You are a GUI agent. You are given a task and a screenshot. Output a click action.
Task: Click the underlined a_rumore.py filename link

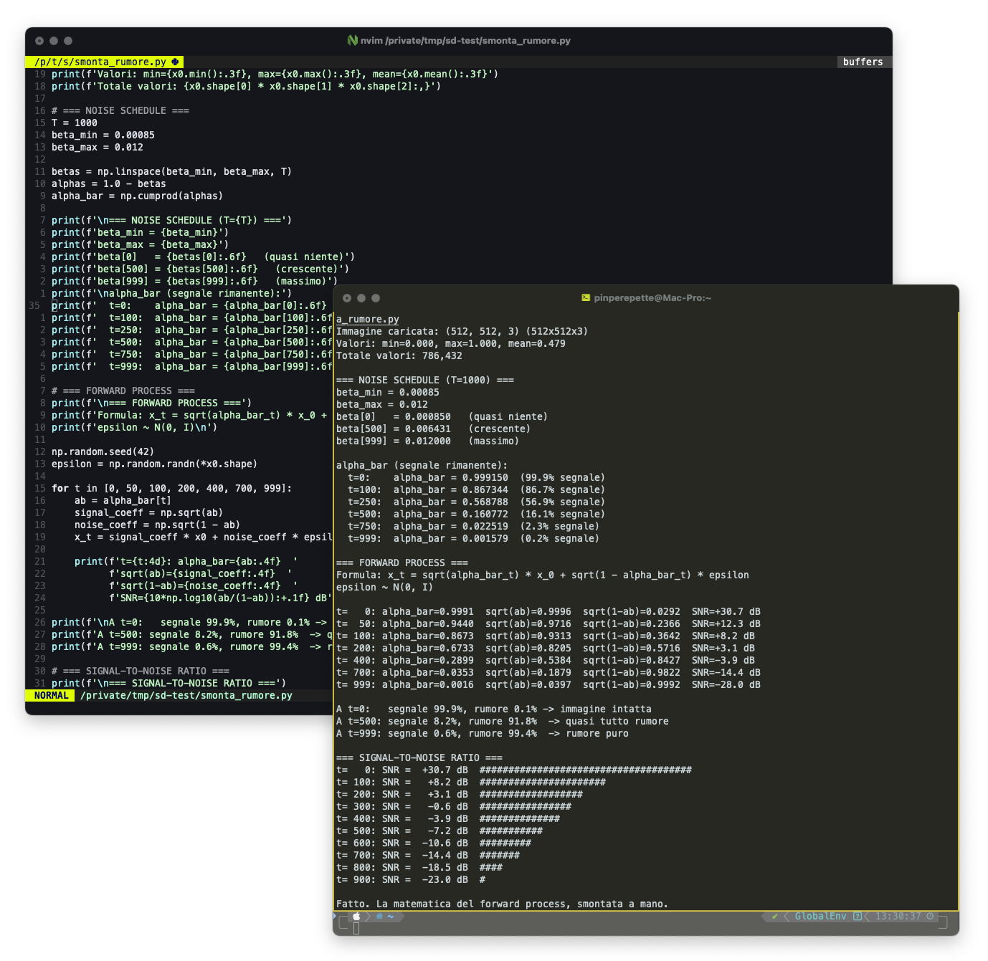368,319
